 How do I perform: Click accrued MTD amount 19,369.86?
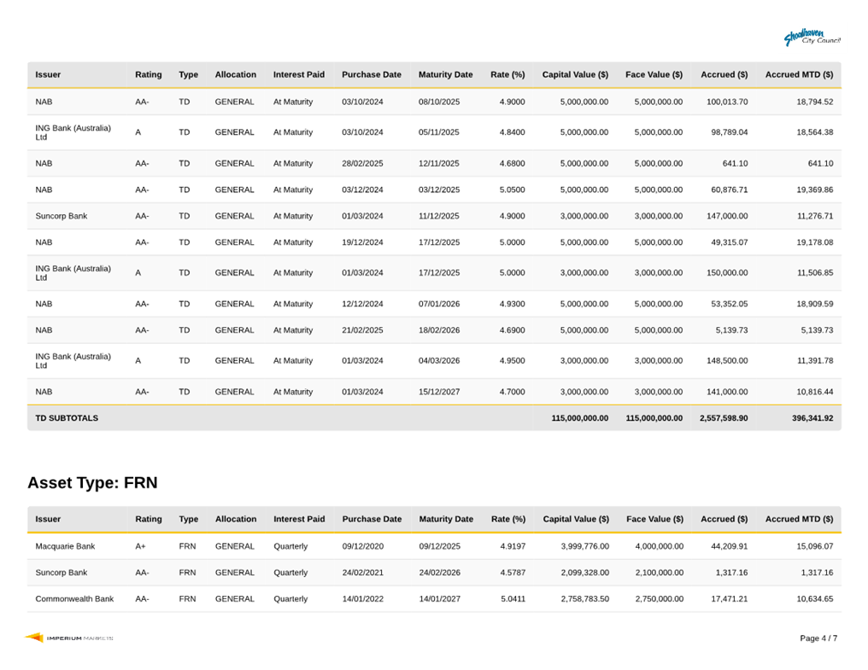click(x=814, y=189)
